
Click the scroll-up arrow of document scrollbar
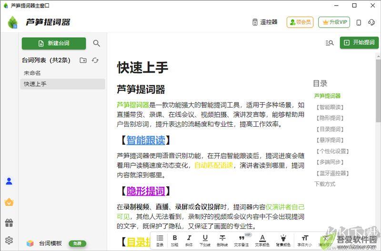378,56
